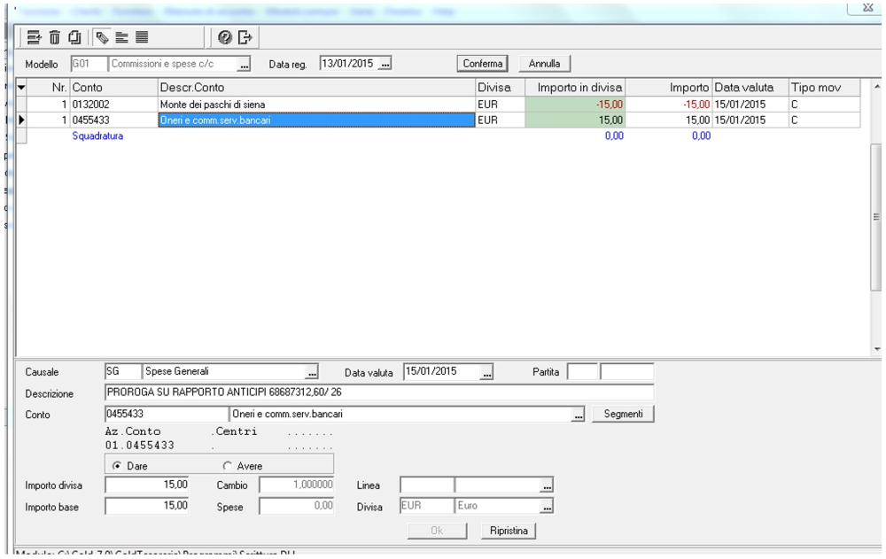Open the Data reg. date picker

[385, 65]
